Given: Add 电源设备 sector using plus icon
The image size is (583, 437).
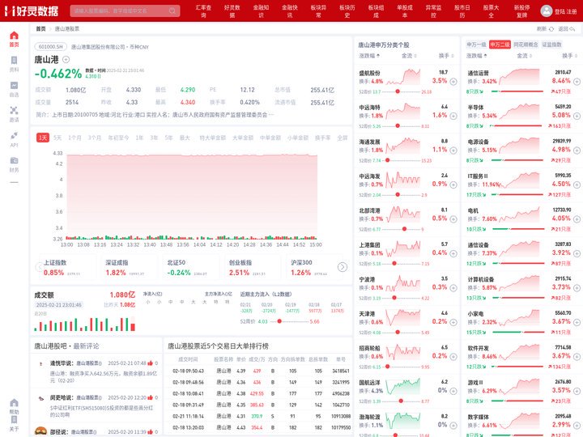Looking at the screenshot, I should point(577,151).
